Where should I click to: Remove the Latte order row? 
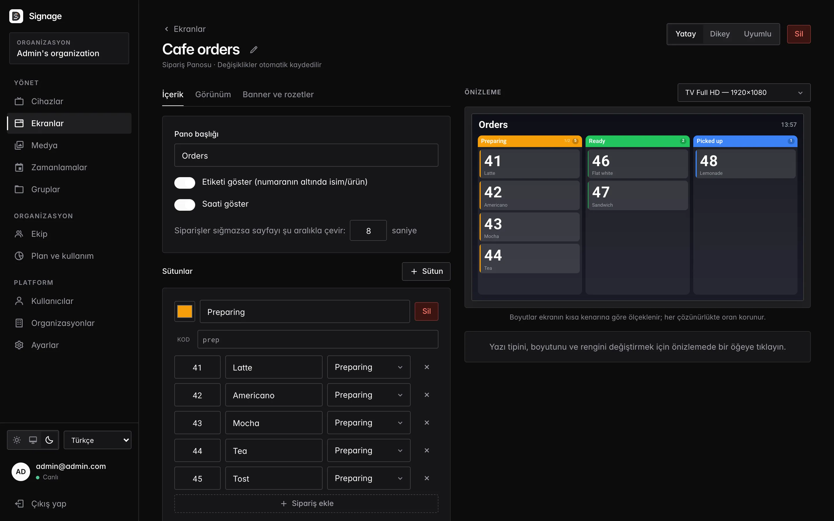point(427,367)
